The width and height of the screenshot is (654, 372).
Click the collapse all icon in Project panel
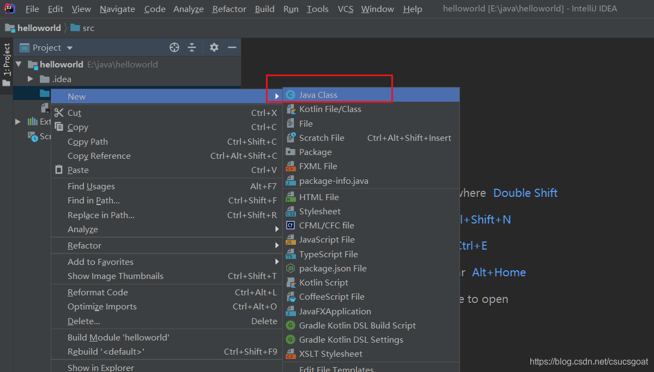point(192,47)
